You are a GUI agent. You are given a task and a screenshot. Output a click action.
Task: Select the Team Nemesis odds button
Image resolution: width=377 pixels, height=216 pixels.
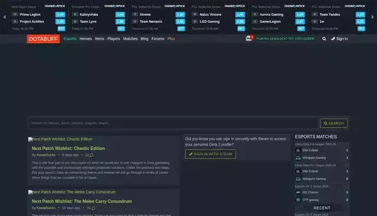(180, 21)
